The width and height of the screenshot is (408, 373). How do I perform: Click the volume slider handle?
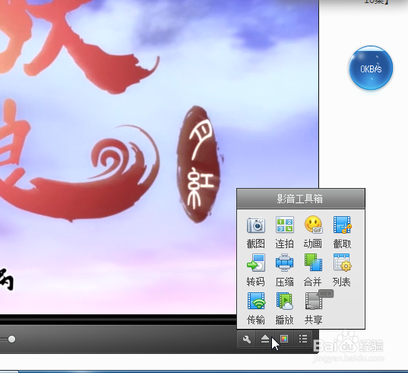(x=11, y=339)
